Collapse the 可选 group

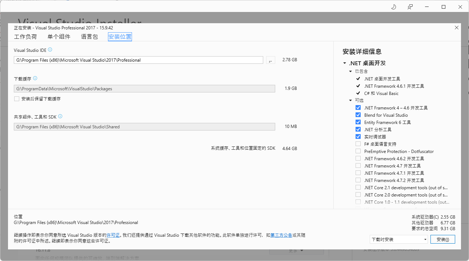coord(351,100)
